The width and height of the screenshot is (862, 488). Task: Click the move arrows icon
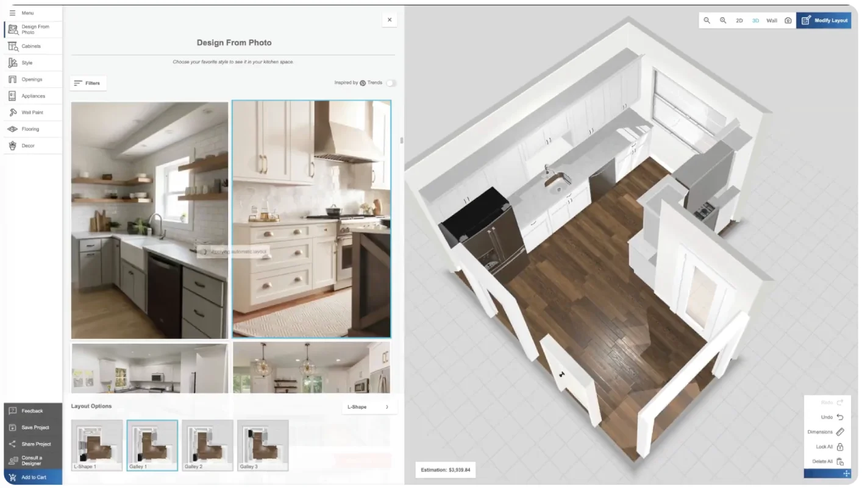(x=846, y=473)
